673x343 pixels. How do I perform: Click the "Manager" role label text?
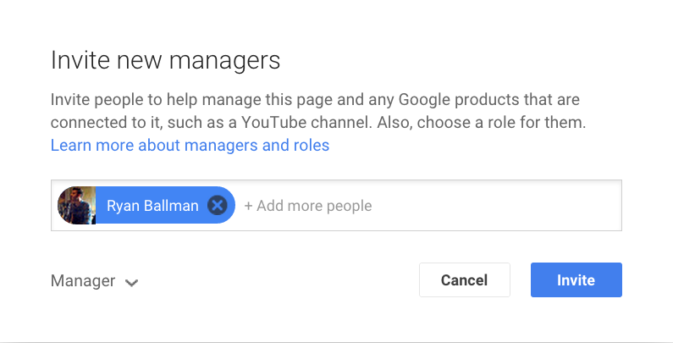(83, 281)
